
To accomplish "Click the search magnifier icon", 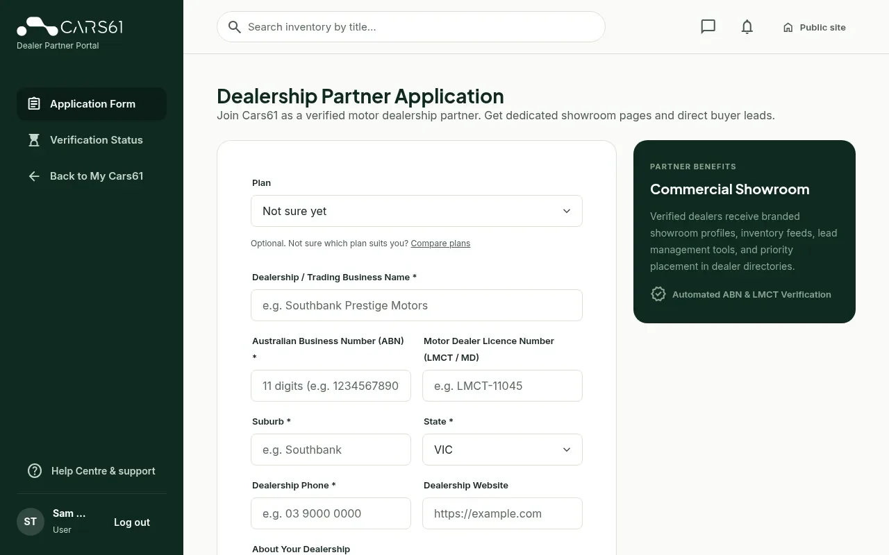I will click(x=235, y=27).
